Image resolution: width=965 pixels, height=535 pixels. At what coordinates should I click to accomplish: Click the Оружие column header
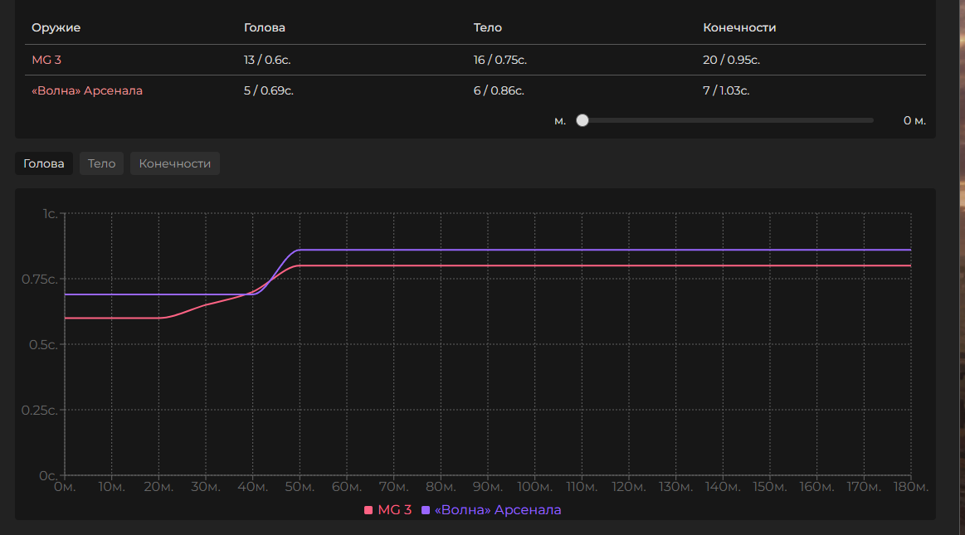(56, 27)
